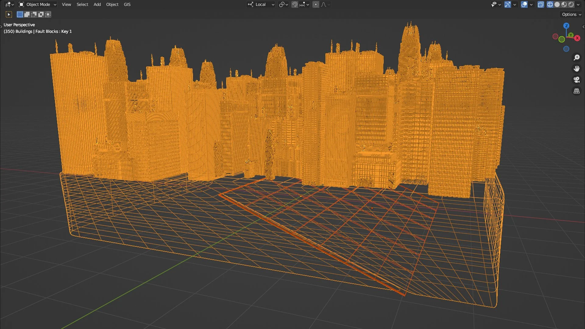
Task: Toggle the snapping magnet
Action: point(295,5)
